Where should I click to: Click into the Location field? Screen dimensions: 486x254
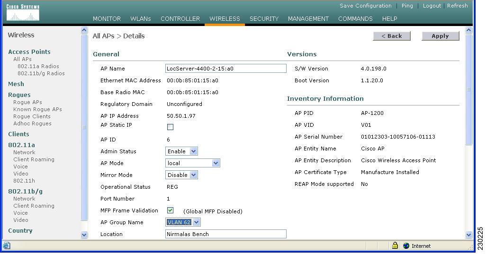pos(225,234)
